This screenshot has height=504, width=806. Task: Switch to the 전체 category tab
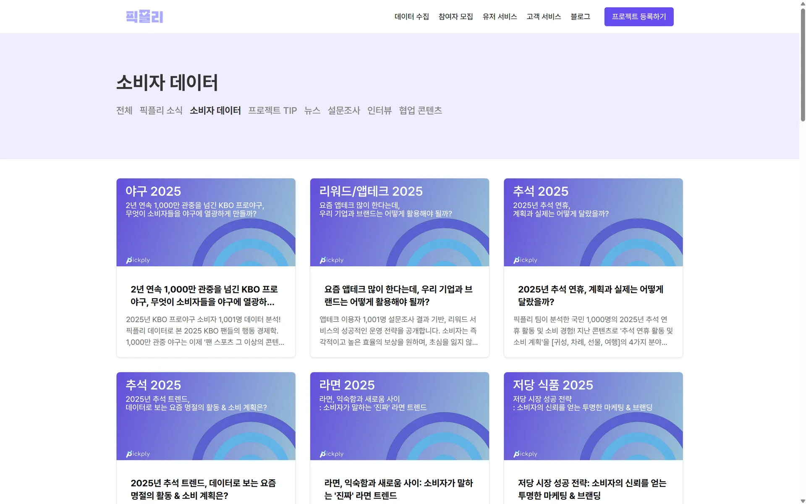click(x=124, y=110)
